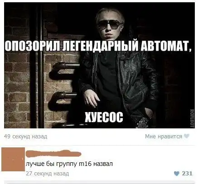Click the "Мне нравится" text link
Viewport: 198px width, 184px height.
coord(164,137)
